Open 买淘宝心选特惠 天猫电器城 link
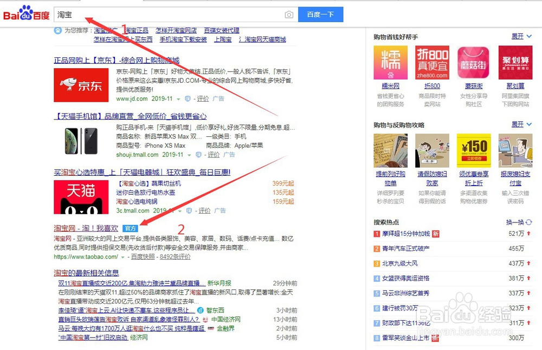Viewport: 542px width, 350px height. (x=142, y=172)
